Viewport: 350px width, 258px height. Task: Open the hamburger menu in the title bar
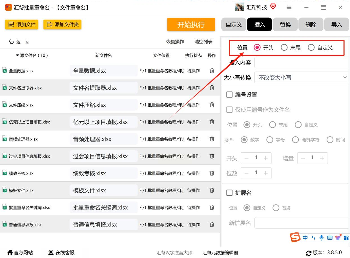click(289, 8)
